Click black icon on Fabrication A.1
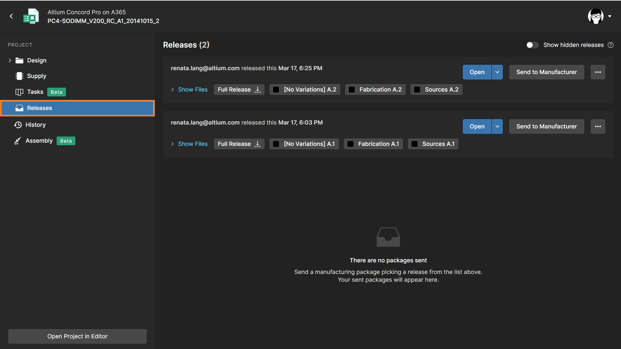The image size is (621, 349). (x=350, y=144)
